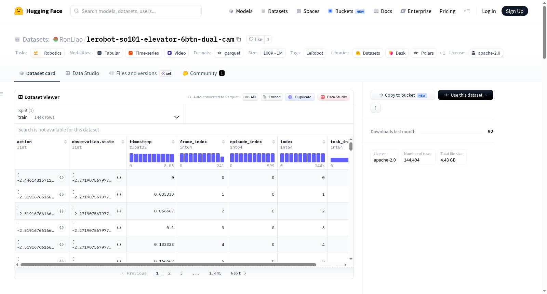Expand the Split train dropdown
The width and height of the screenshot is (547, 294).
click(x=99, y=114)
